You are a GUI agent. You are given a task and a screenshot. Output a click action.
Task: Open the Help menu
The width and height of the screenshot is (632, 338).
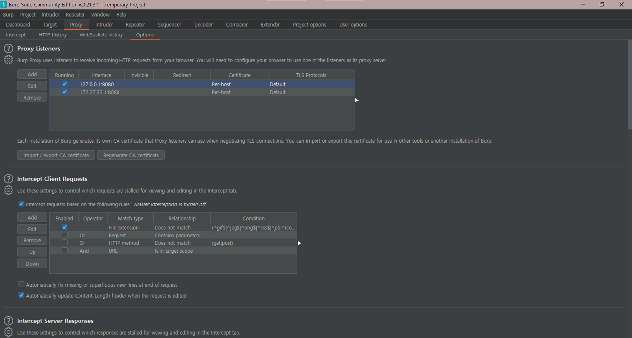(x=121, y=15)
